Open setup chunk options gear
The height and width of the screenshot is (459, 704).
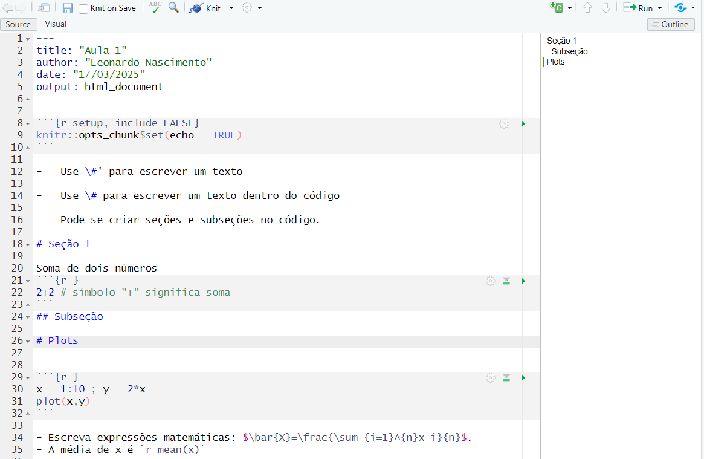pos(504,123)
